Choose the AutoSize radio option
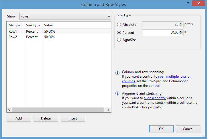Screen dimensions: 207x139 tap(119, 40)
